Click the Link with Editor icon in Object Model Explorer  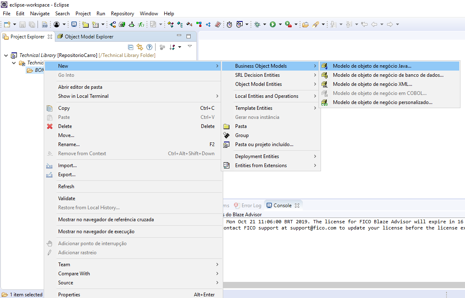140,47
